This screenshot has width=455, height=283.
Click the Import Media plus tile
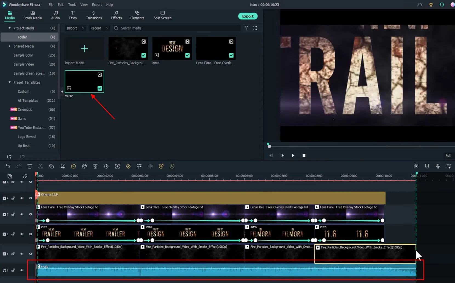click(x=84, y=49)
